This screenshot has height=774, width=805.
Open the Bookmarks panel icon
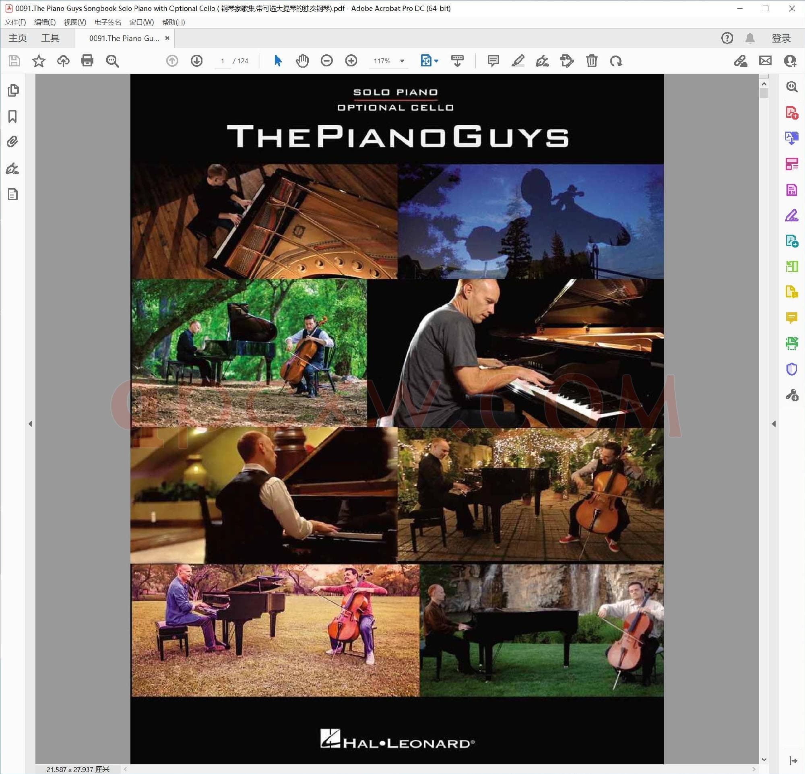click(13, 117)
